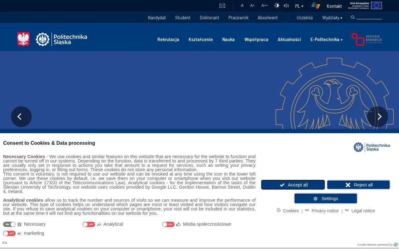
Task: Open the Kontakt link
Action: pyautogui.click(x=334, y=6)
